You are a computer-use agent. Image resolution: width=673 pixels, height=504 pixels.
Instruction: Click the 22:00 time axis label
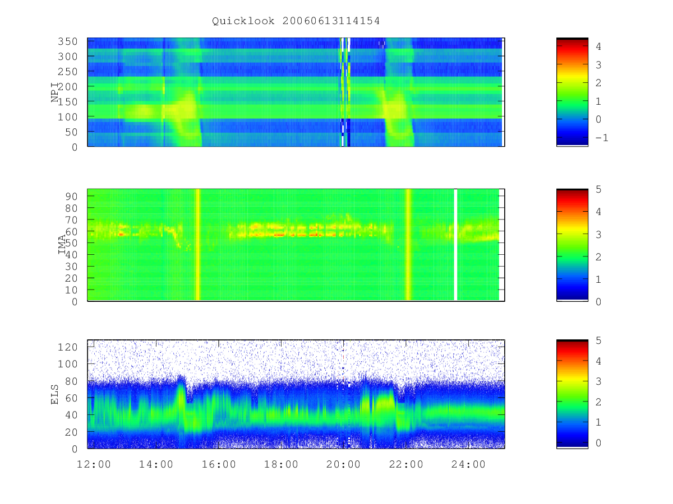tap(406, 464)
